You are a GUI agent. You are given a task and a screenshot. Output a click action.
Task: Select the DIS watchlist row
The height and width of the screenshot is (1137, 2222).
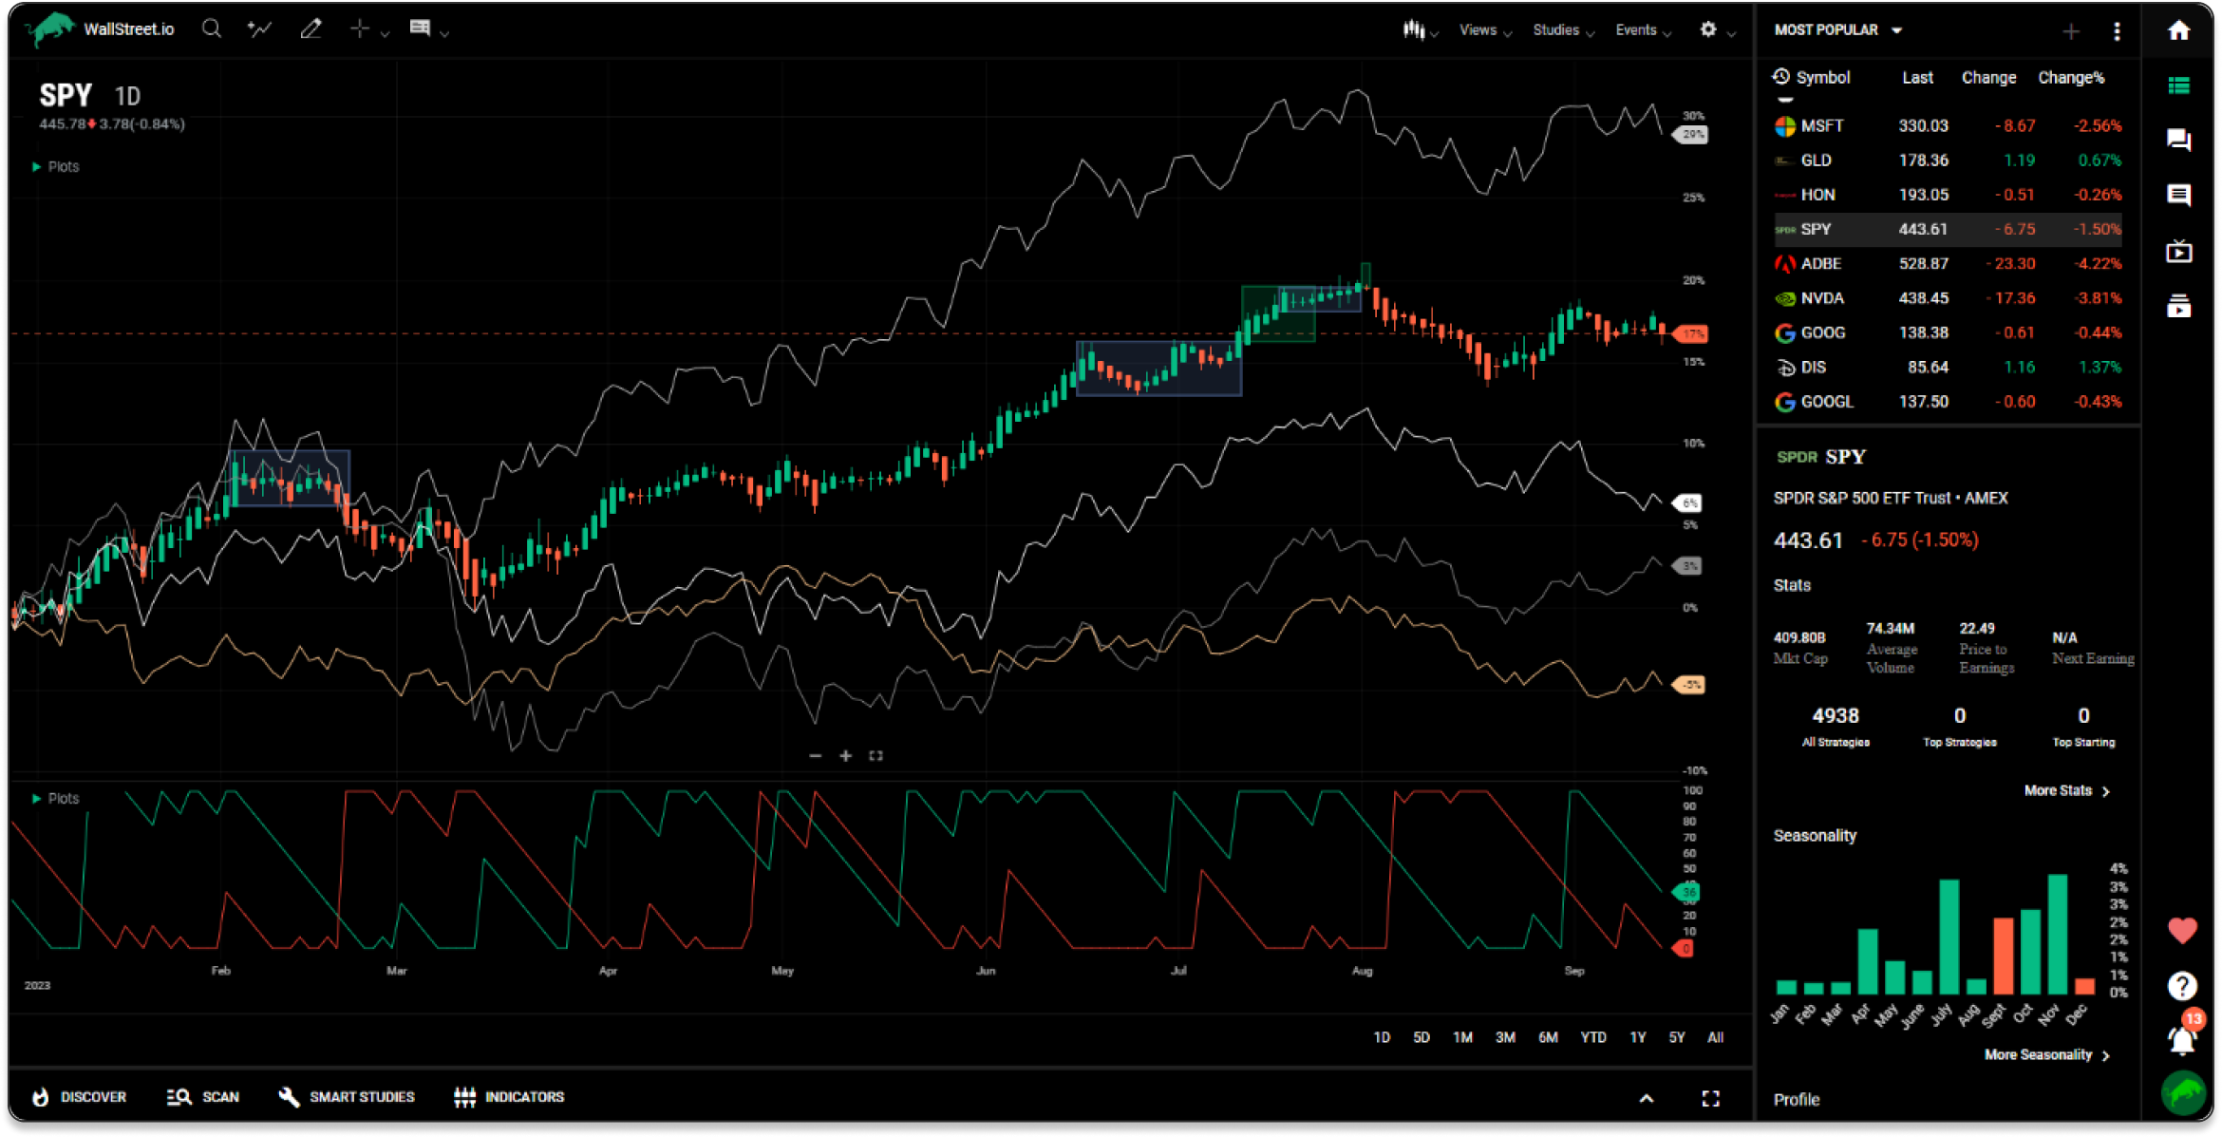[1948, 368]
